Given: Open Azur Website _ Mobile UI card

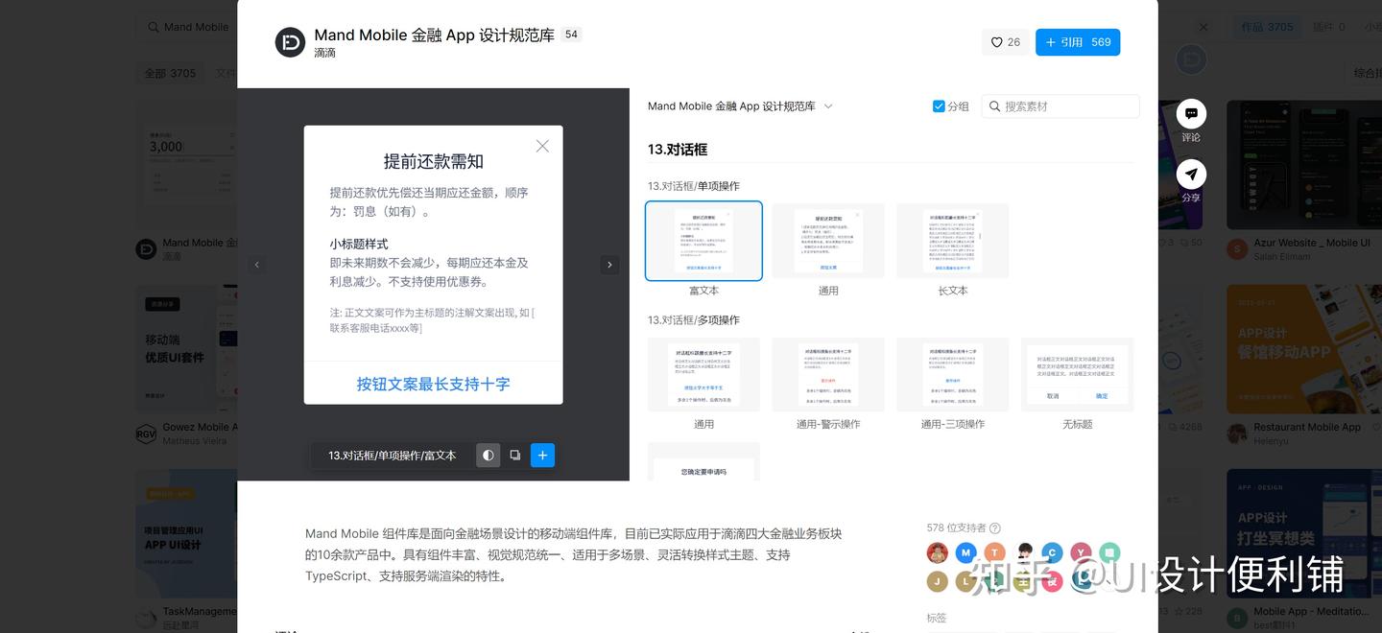Looking at the screenshot, I should click(1304, 166).
